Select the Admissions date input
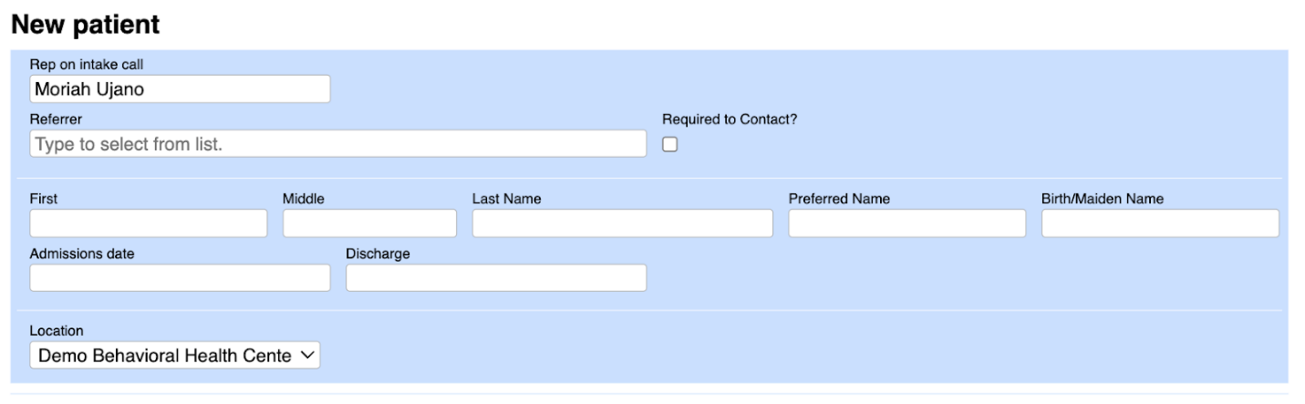This screenshot has width=1305, height=404. pos(180,278)
